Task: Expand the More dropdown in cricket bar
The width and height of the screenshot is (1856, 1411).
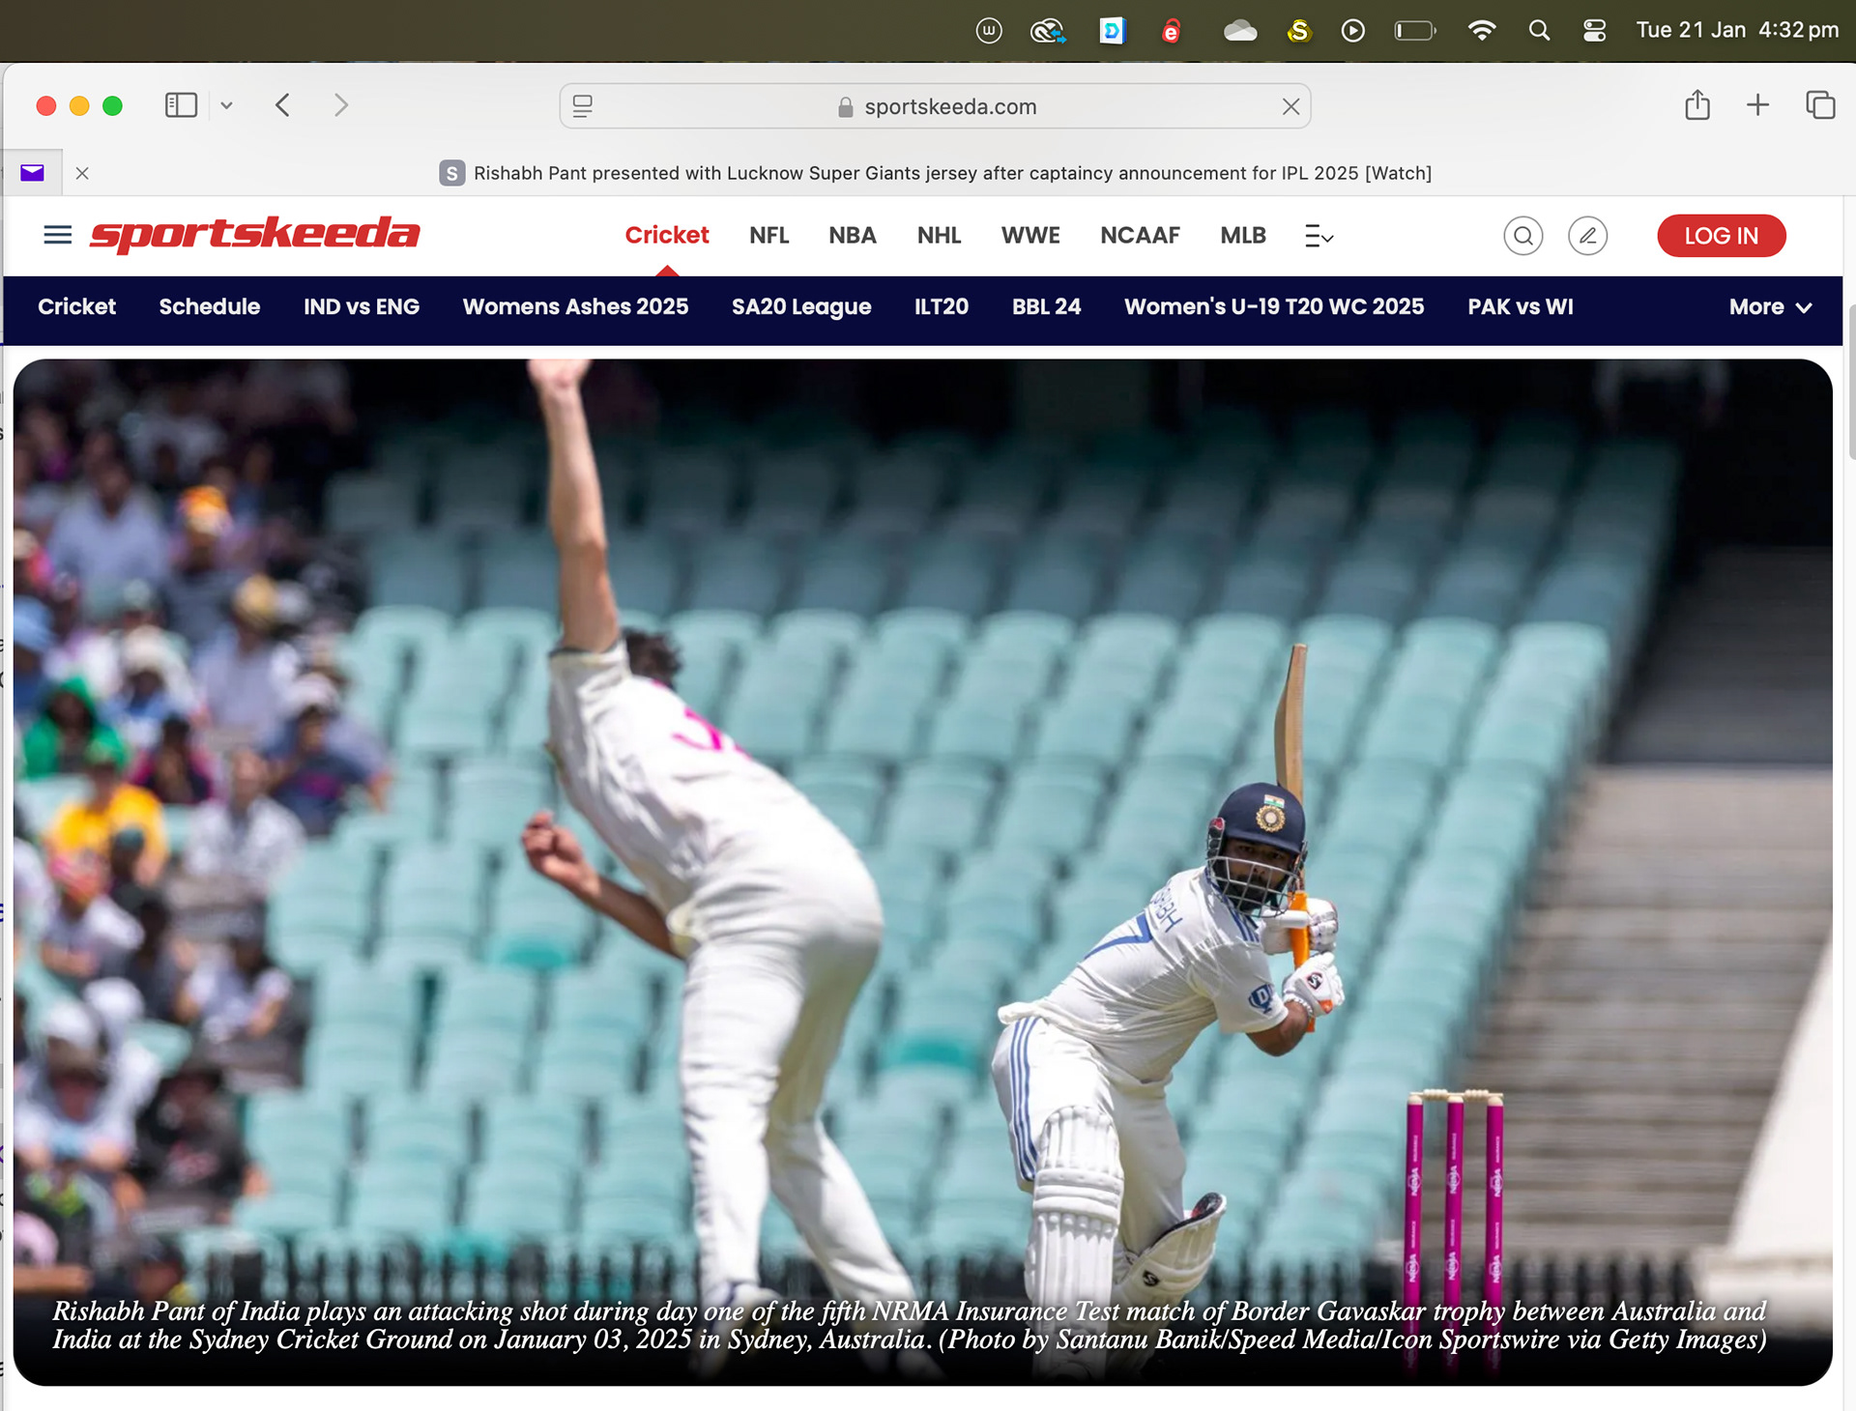Action: pyautogui.click(x=1769, y=307)
